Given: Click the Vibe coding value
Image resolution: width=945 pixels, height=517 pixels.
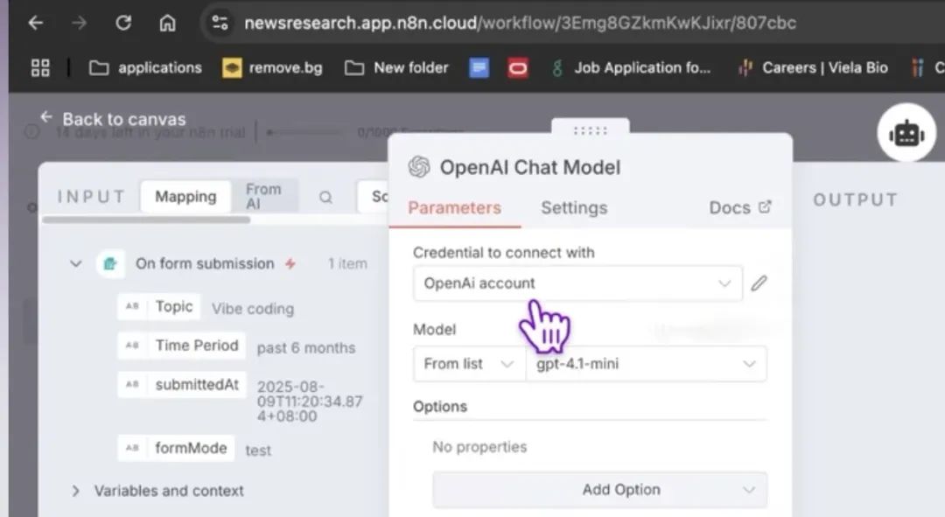Looking at the screenshot, I should click(x=253, y=309).
